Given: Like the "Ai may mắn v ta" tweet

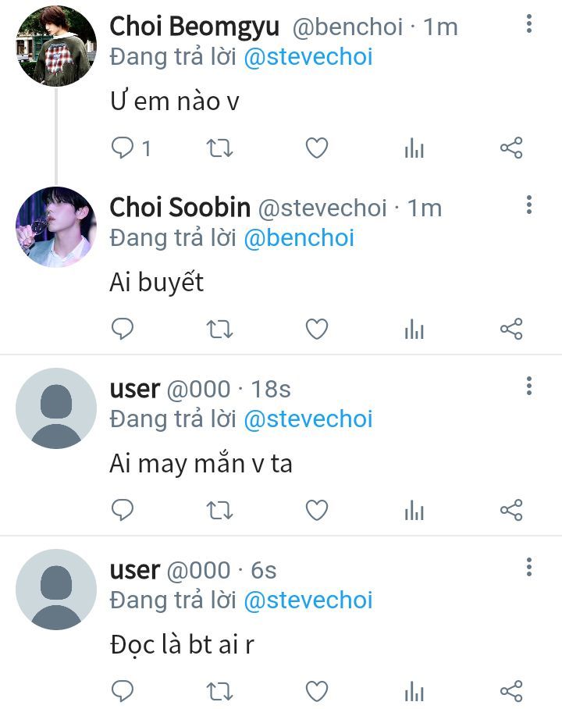Looking at the screenshot, I should (317, 510).
